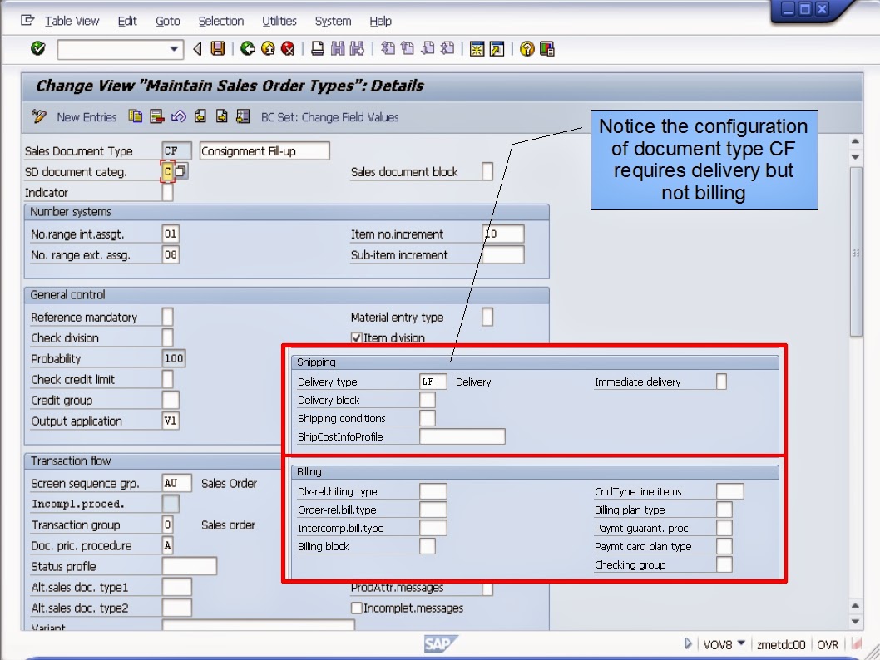Click the New Entries button
The height and width of the screenshot is (660, 880).
(x=87, y=117)
